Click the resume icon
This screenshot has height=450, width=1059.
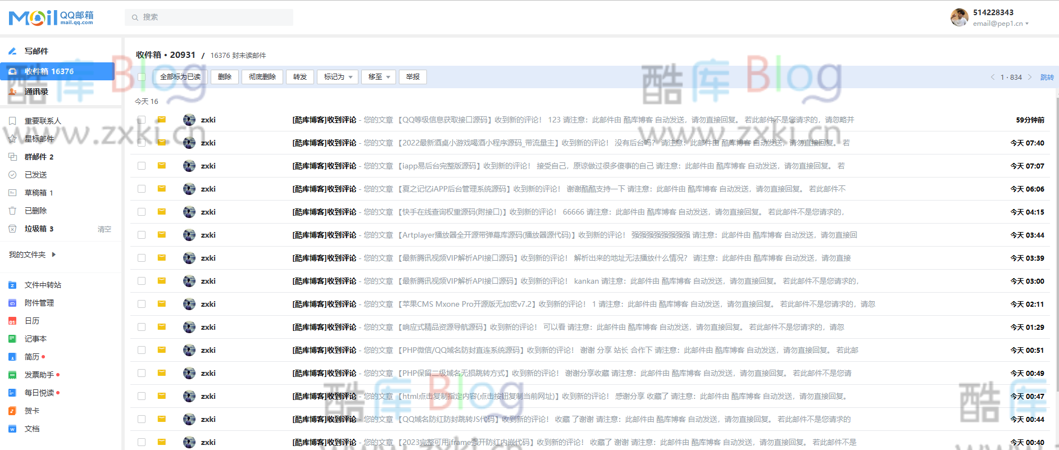pyautogui.click(x=12, y=357)
